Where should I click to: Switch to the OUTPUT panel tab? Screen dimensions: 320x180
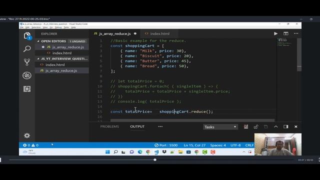[137, 126]
